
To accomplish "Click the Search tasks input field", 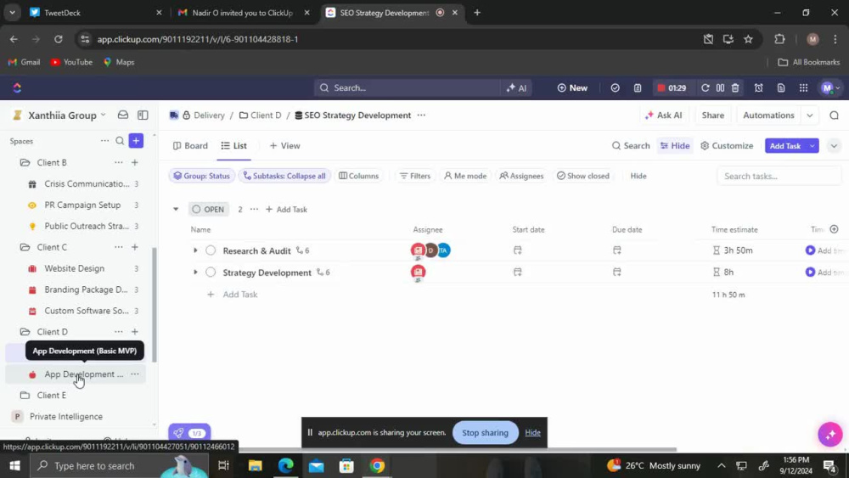I will [x=779, y=176].
